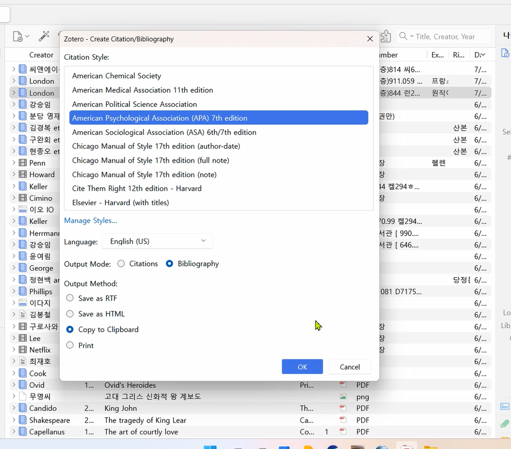Screen dimensions: 511x449
Task: Close the Create Citation/Bibliography dialog
Action: click(x=370, y=39)
